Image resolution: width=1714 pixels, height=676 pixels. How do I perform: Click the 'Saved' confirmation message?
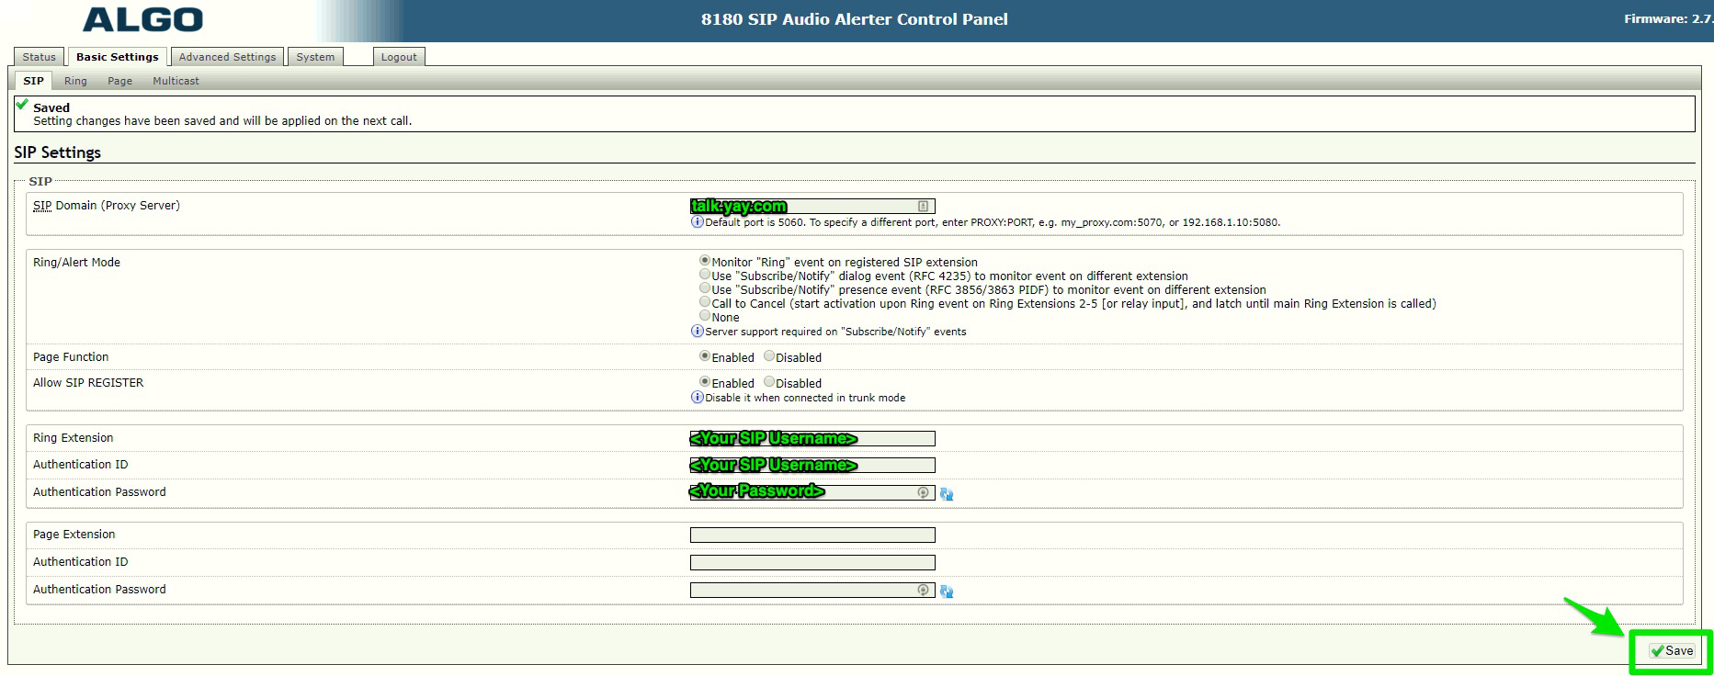click(51, 107)
